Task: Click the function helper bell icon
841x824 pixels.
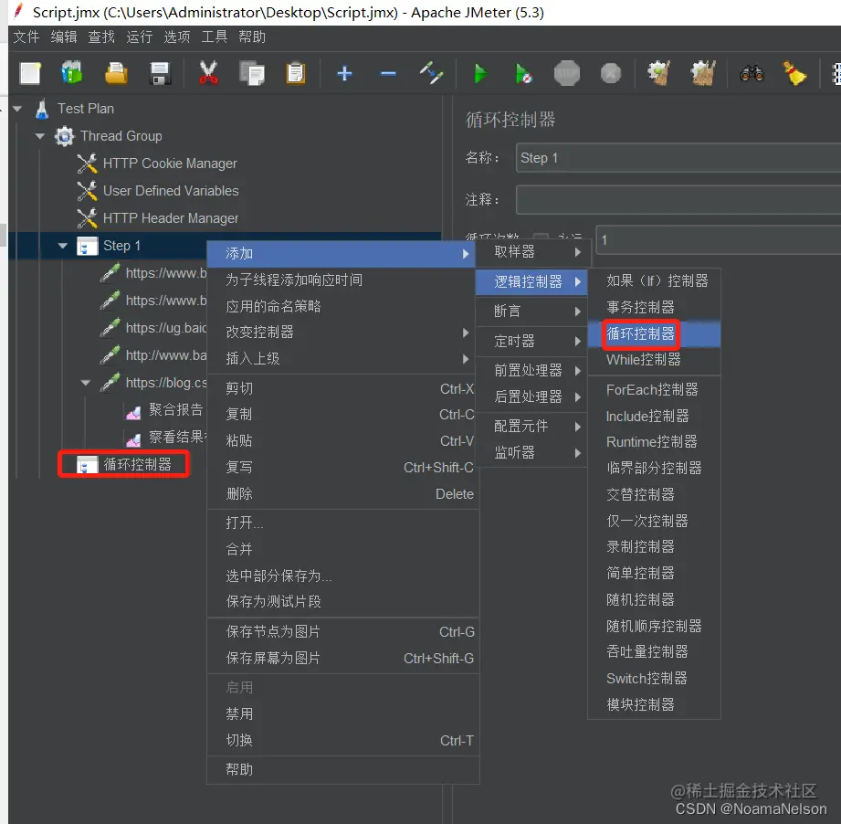Action: tap(794, 73)
